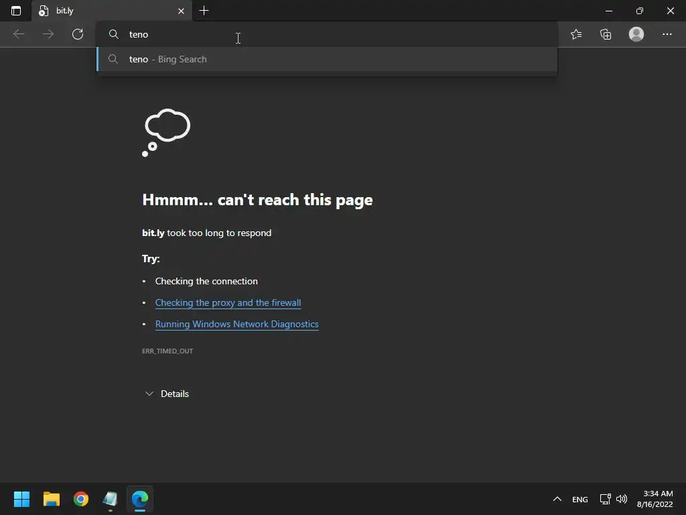Open a new tab with plus button
This screenshot has height=515, width=686.
pyautogui.click(x=204, y=11)
